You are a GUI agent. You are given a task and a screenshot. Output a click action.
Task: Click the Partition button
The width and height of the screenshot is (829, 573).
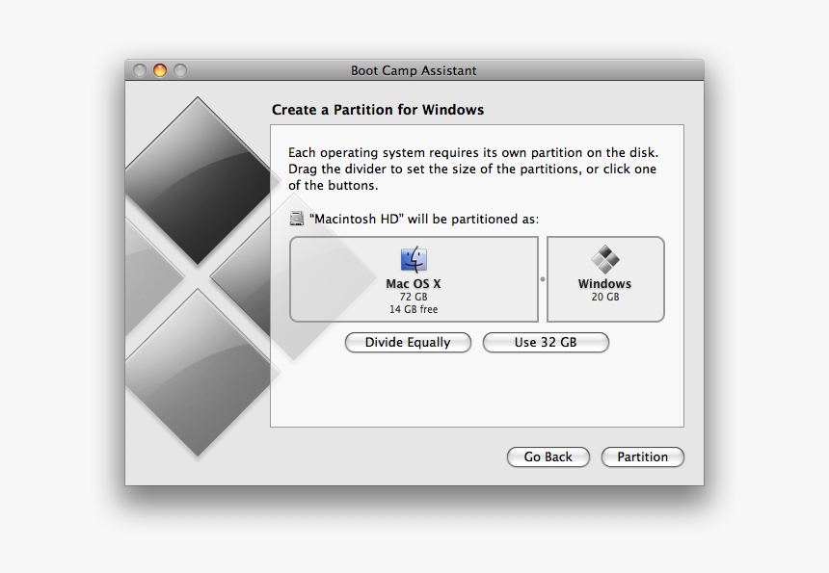click(643, 456)
